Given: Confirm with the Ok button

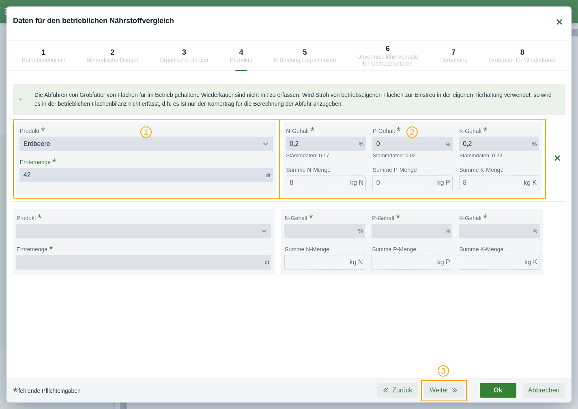Looking at the screenshot, I should click(x=498, y=390).
